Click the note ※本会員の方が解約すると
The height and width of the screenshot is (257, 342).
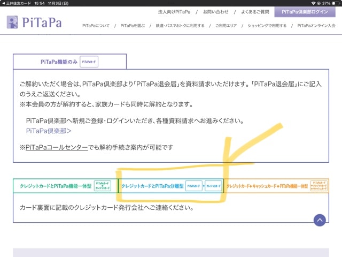[106, 104]
